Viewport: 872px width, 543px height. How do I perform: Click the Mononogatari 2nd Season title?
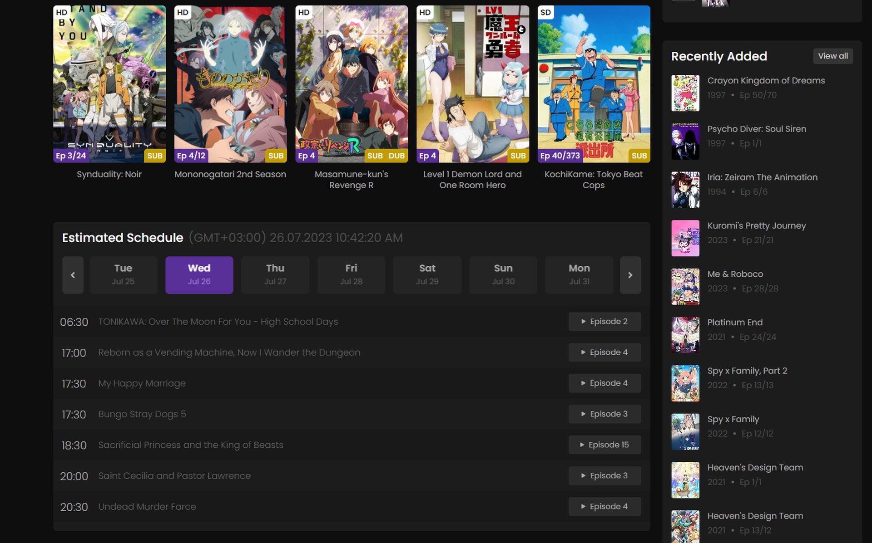tap(230, 174)
